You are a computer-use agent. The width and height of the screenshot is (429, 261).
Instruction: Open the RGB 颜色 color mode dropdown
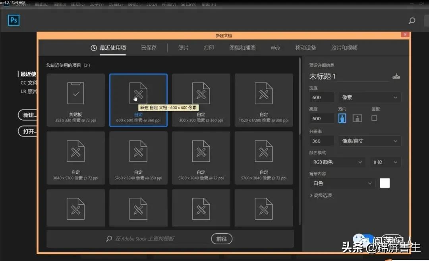tap(337, 162)
